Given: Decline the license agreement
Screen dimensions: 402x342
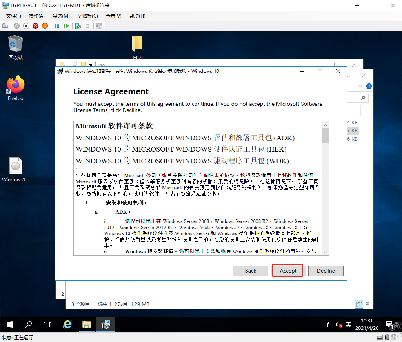Looking at the screenshot, I should [x=326, y=271].
